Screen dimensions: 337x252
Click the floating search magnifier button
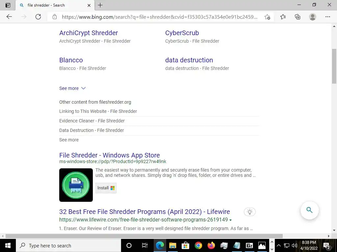click(x=309, y=210)
